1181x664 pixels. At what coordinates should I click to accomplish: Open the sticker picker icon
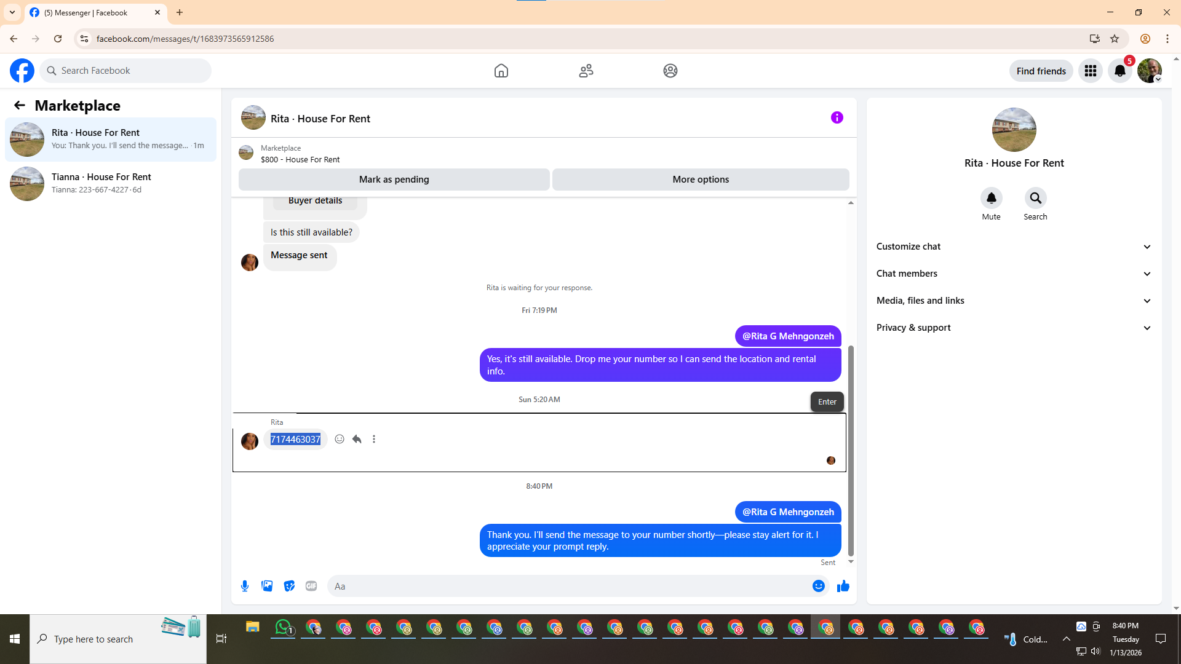(289, 586)
